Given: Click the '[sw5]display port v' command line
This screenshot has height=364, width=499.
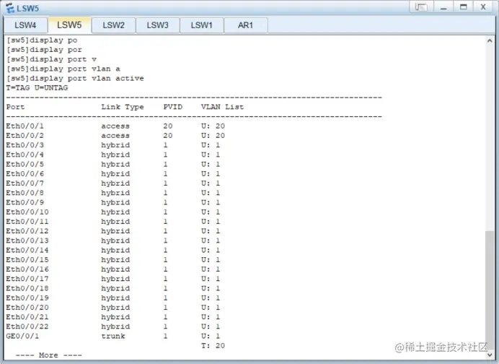Looking at the screenshot, I should 51,60.
